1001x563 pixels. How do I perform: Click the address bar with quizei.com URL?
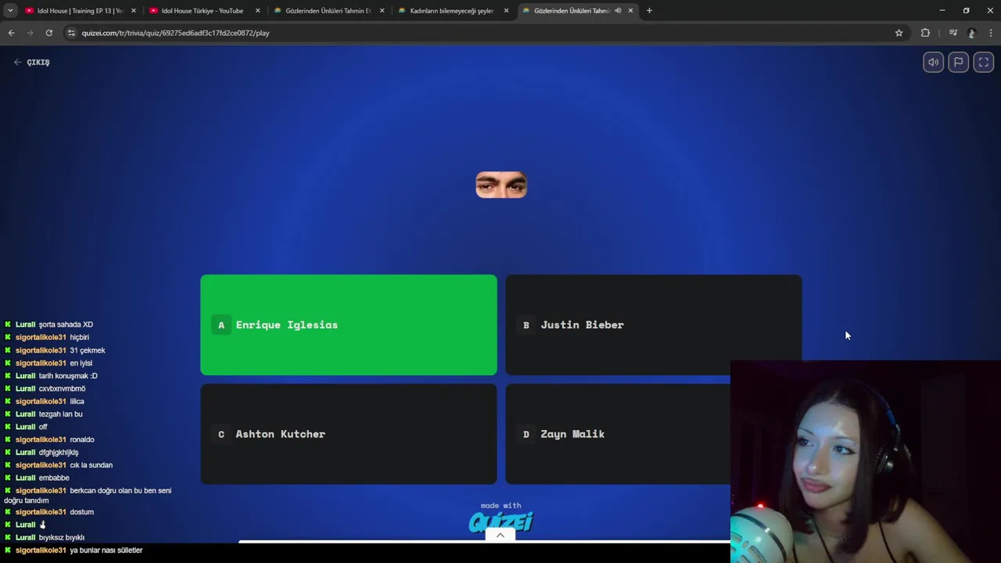(x=485, y=33)
